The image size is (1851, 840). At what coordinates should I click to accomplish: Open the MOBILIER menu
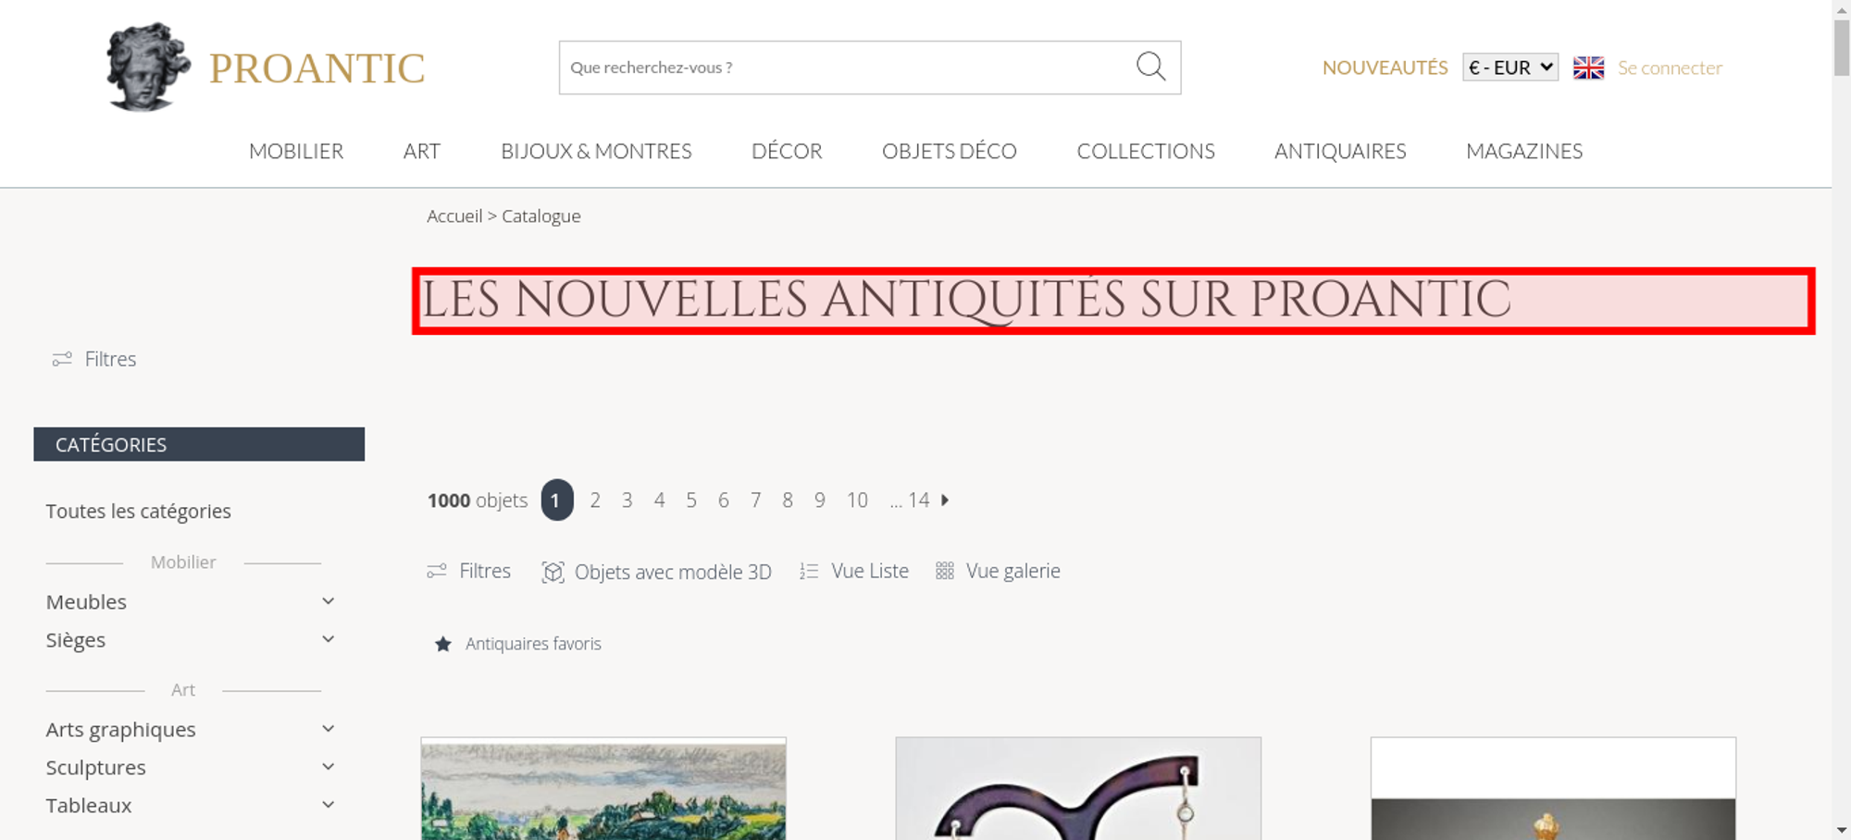(296, 151)
